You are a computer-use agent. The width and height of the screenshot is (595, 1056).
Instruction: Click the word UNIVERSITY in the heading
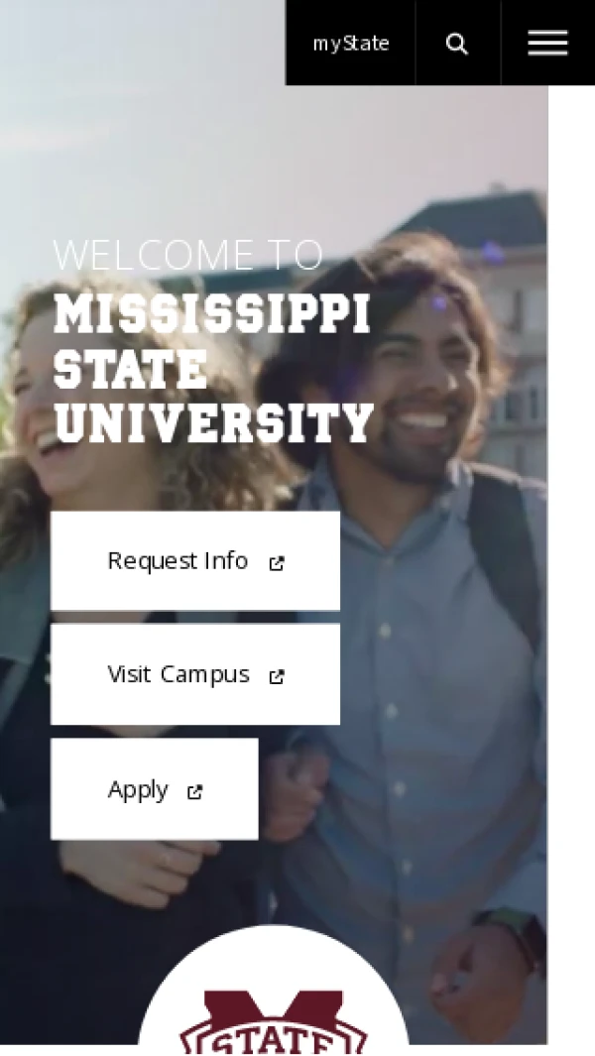213,423
